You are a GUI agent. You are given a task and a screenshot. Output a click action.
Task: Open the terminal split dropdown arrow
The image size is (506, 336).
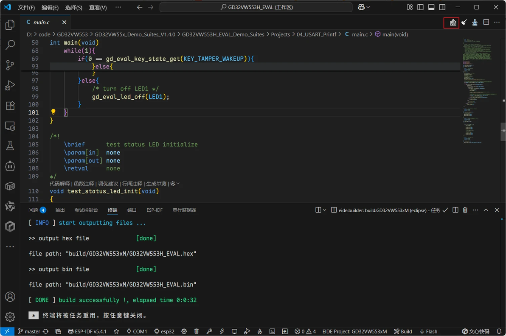click(x=324, y=210)
